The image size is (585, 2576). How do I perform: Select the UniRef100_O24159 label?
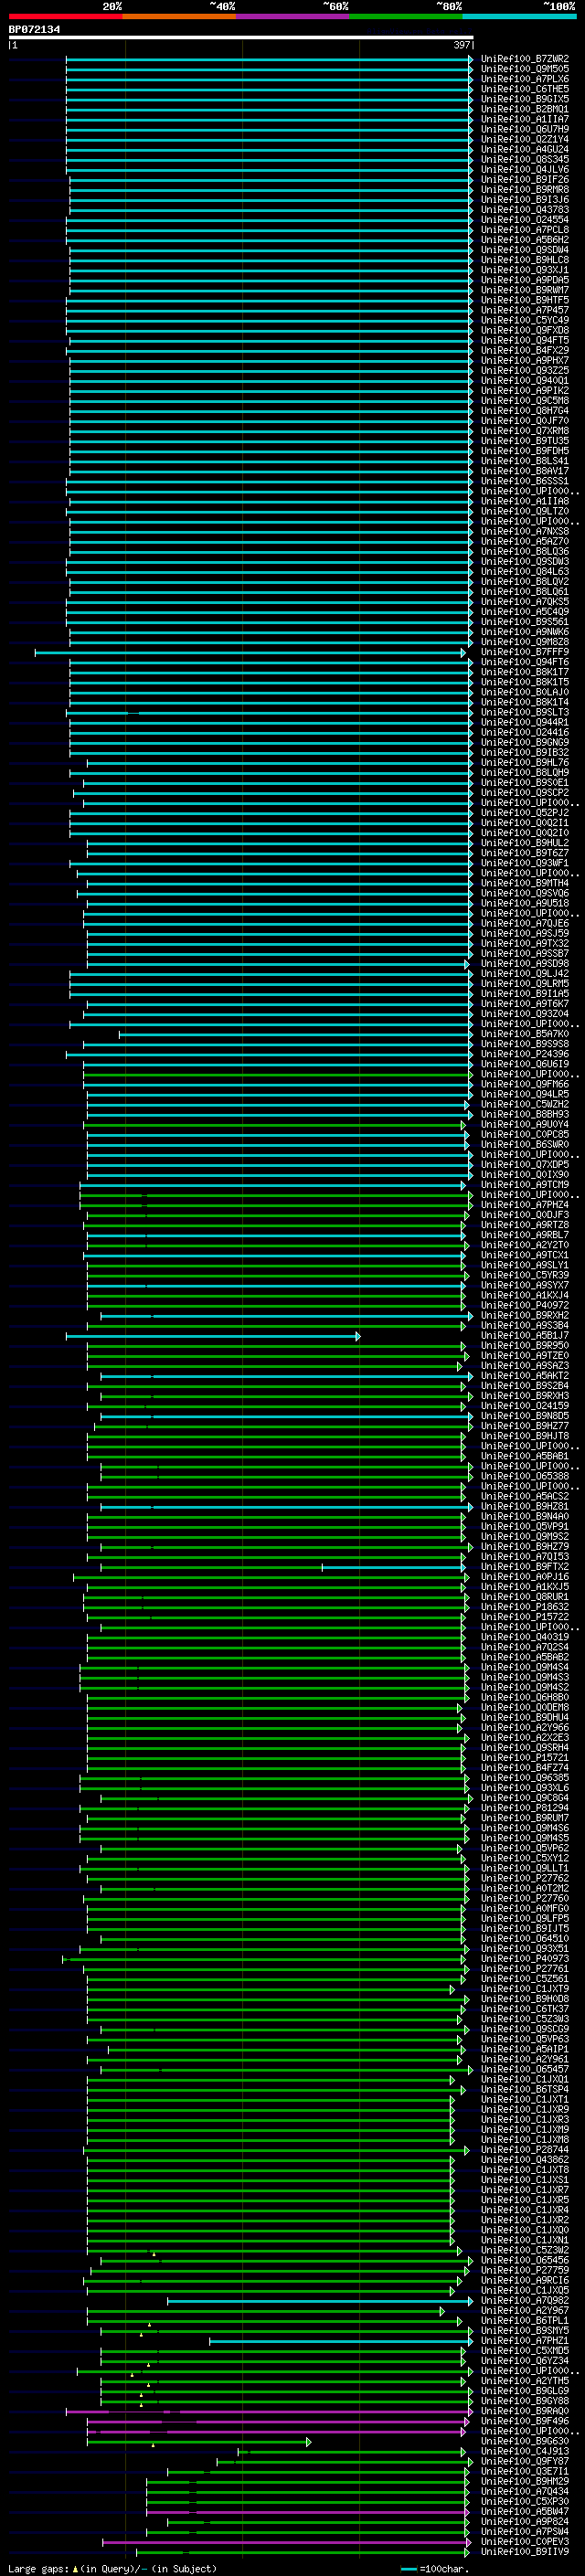(x=525, y=1406)
